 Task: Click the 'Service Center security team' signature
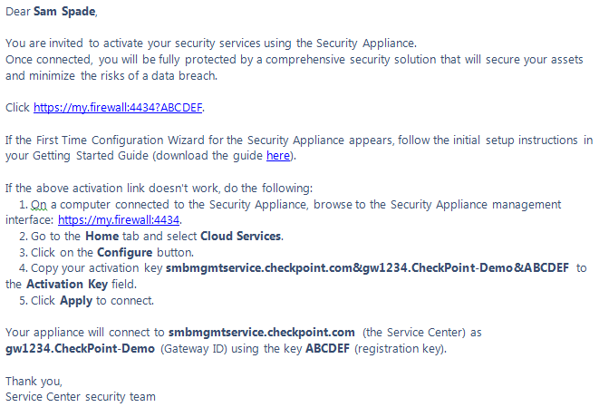[x=80, y=396]
